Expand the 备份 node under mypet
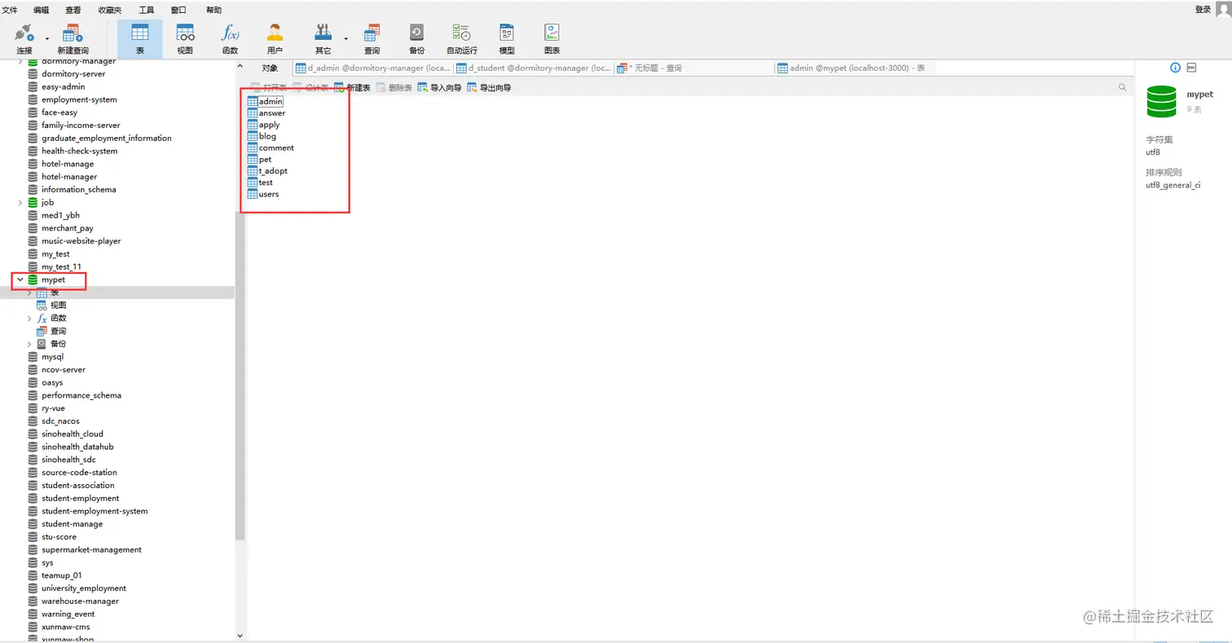 click(x=30, y=344)
